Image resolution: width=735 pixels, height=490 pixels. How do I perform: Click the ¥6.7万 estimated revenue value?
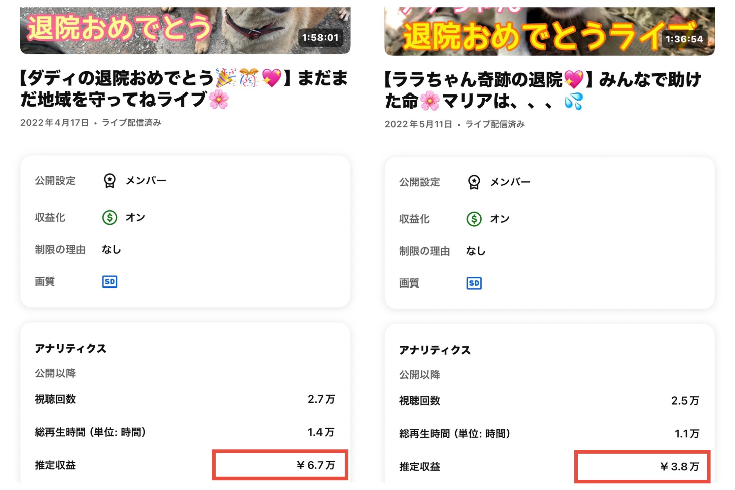[315, 465]
